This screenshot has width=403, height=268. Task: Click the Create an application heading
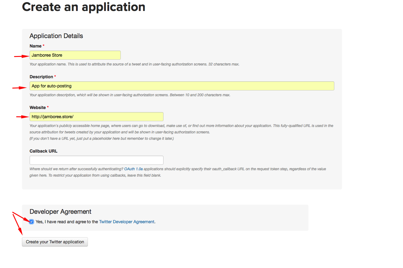(84, 7)
